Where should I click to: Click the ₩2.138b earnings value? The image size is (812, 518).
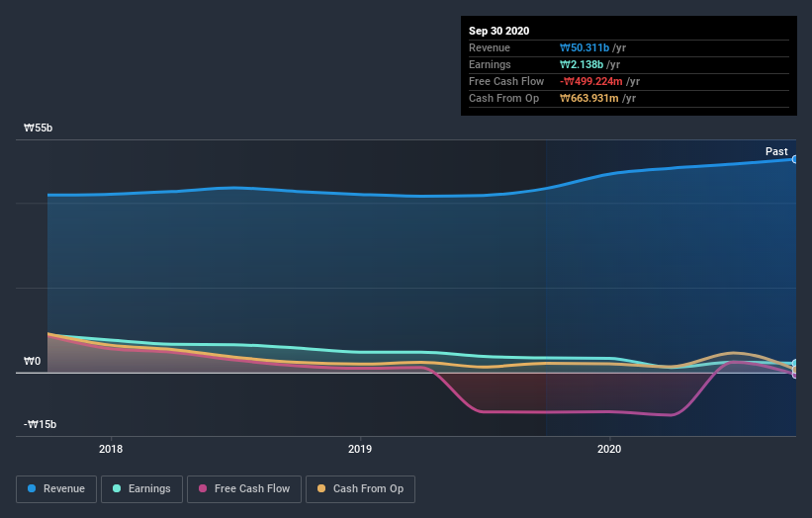[x=581, y=64]
